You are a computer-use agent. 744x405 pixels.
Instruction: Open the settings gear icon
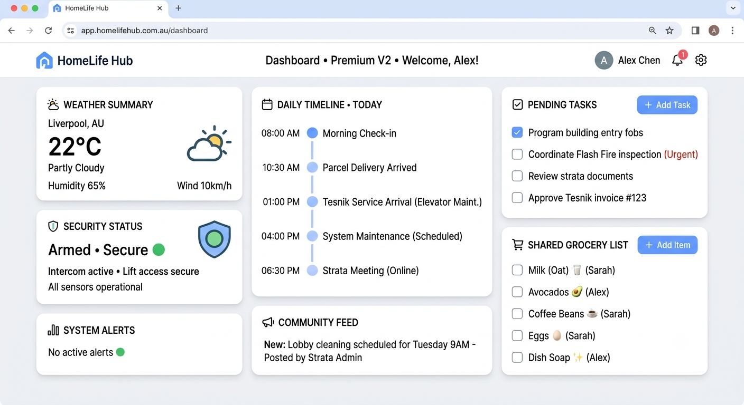coord(701,60)
